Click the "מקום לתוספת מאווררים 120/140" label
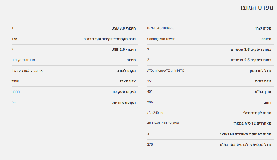The image size is (277, 160). coord(246,134)
